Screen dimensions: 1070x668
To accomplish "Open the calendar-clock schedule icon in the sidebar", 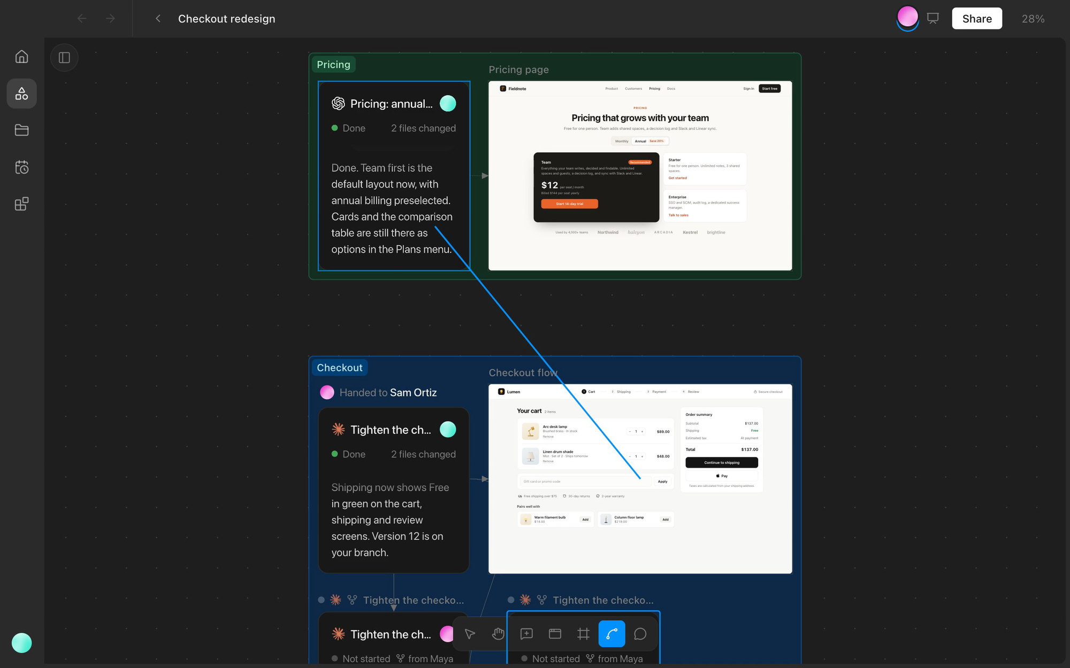I will [x=21, y=167].
